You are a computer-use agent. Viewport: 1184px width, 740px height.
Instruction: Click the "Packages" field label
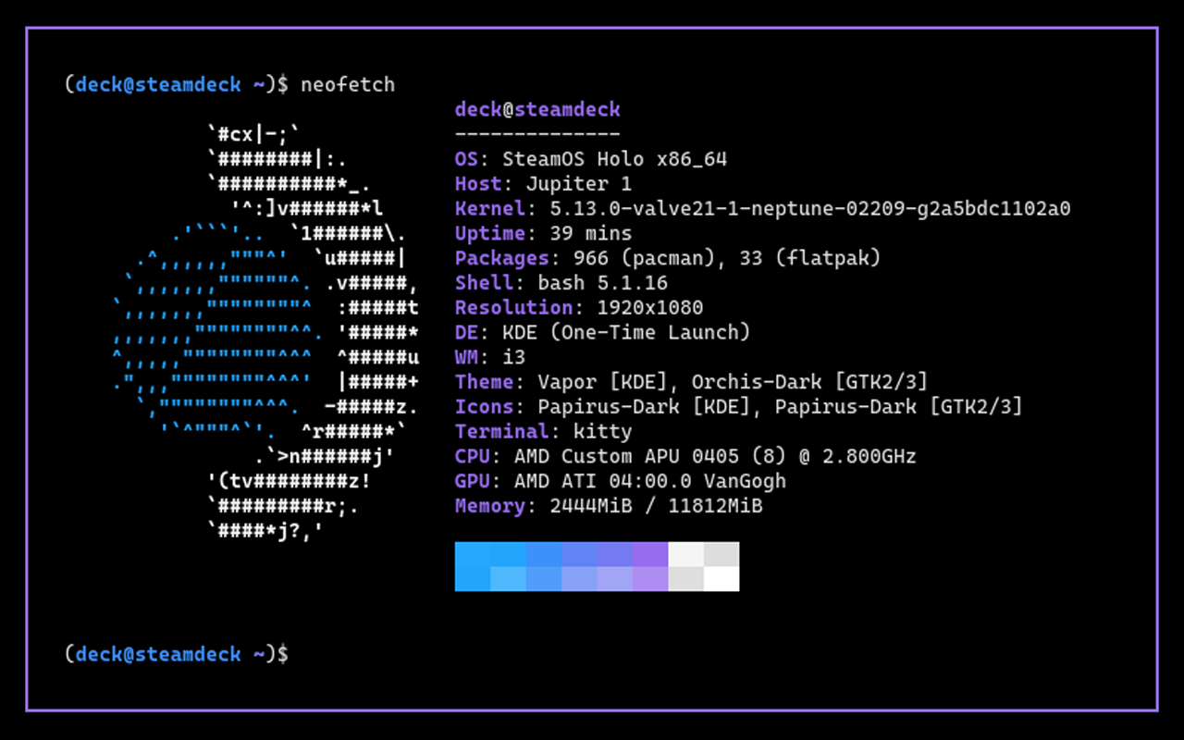click(502, 258)
